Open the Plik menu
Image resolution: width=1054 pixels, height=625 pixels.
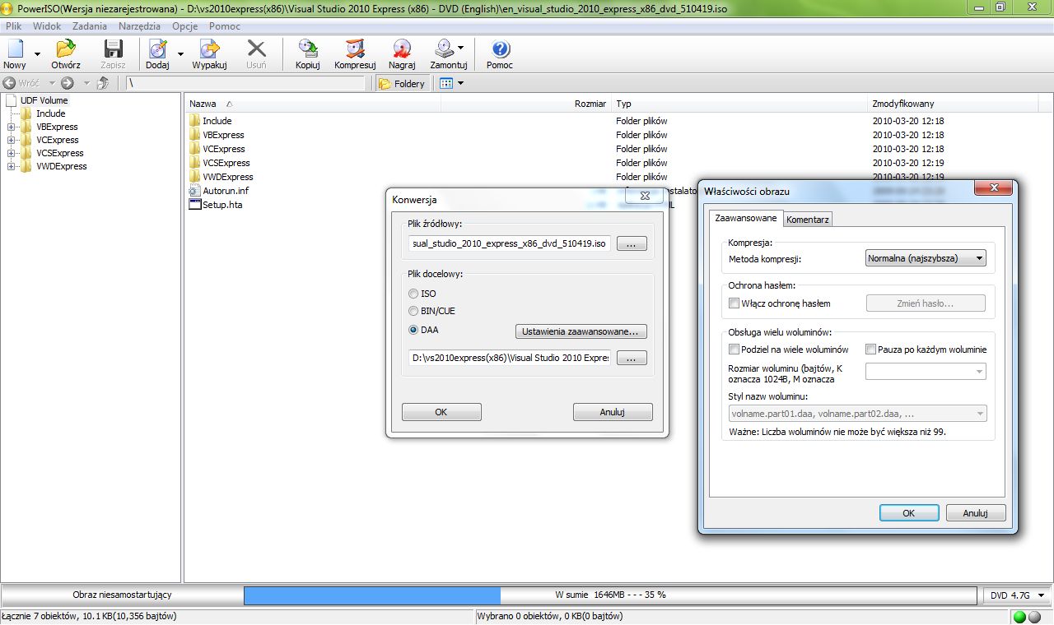(x=13, y=26)
